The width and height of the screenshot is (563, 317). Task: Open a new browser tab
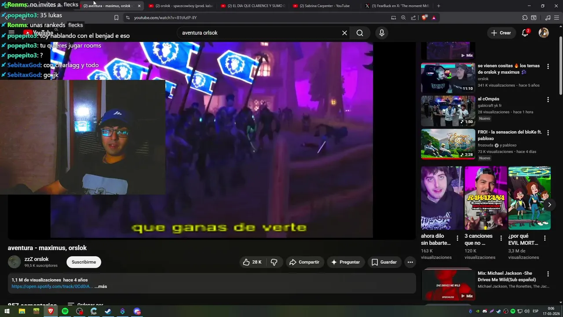pos(439,6)
